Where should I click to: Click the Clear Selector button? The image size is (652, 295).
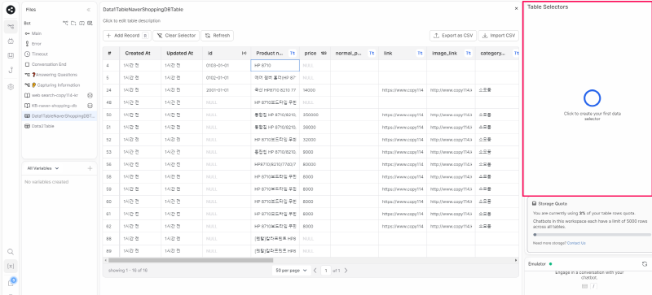[x=176, y=36]
